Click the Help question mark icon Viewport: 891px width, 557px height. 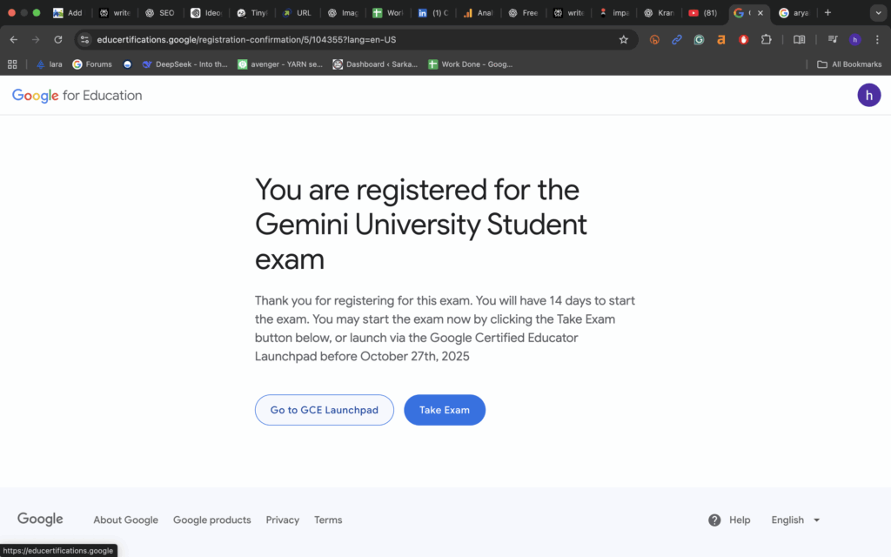(x=714, y=520)
